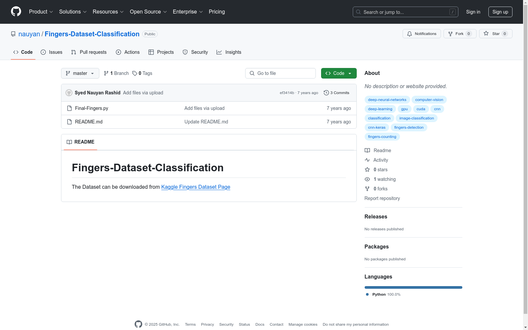
Task: Select the deep-neural-networks topic
Action: 387,100
